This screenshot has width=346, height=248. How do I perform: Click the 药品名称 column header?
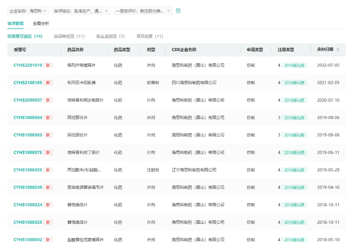point(75,50)
